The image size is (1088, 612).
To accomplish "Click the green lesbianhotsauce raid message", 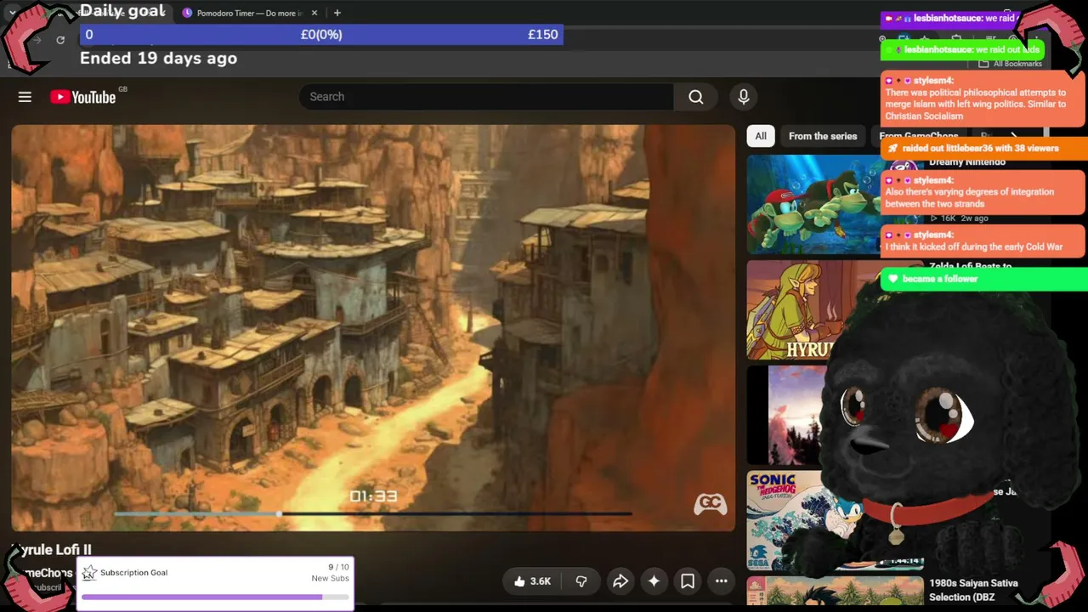I will coord(960,50).
